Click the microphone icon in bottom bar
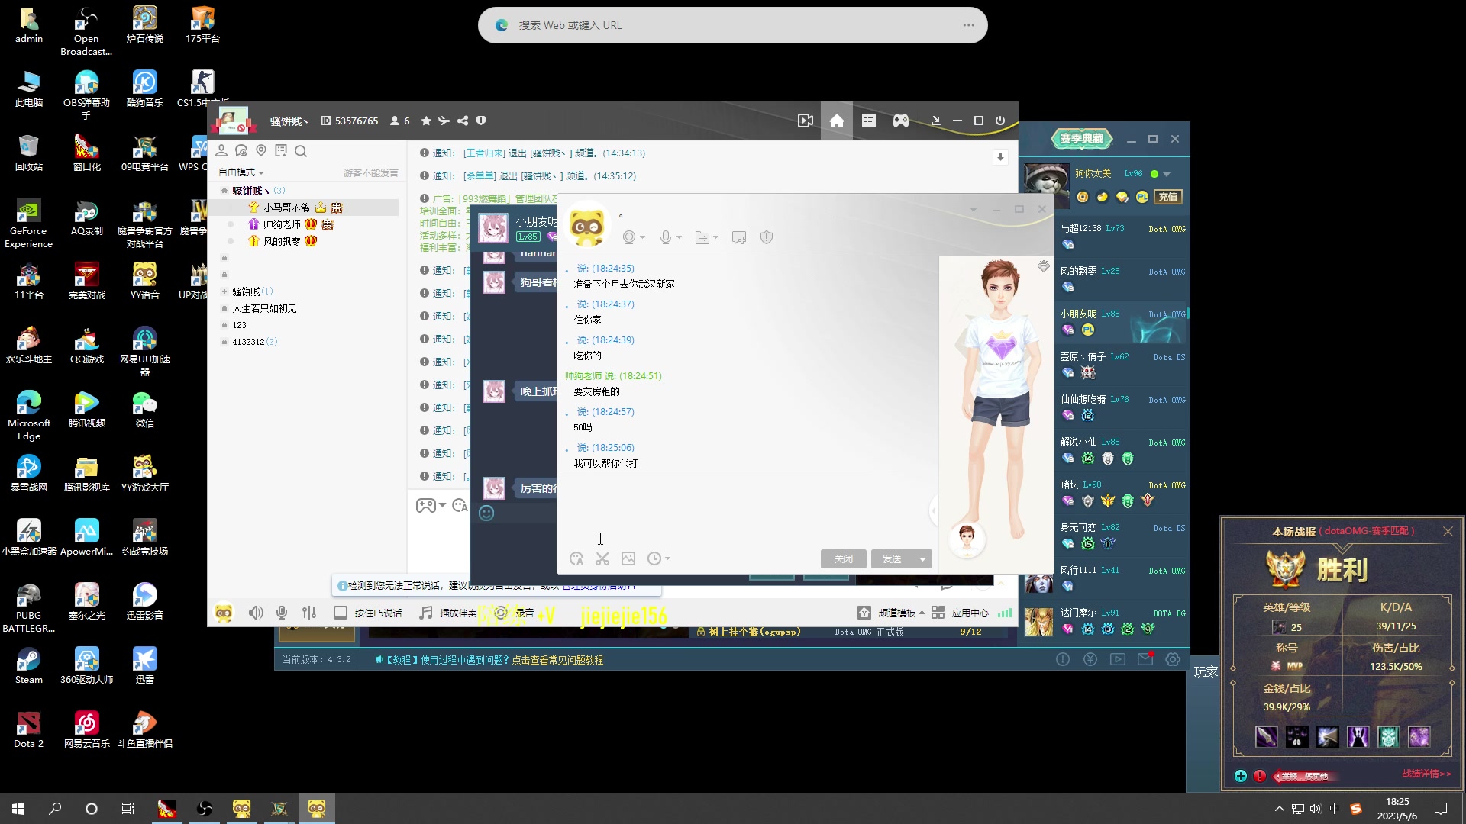 282,613
